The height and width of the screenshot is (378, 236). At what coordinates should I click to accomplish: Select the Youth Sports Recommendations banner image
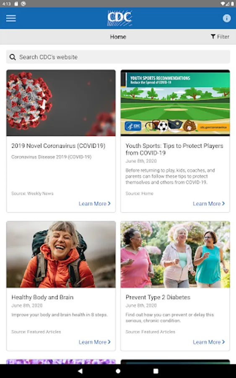click(175, 103)
